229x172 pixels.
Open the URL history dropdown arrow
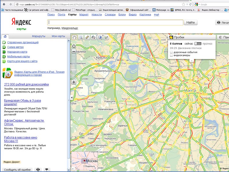tap(187, 5)
